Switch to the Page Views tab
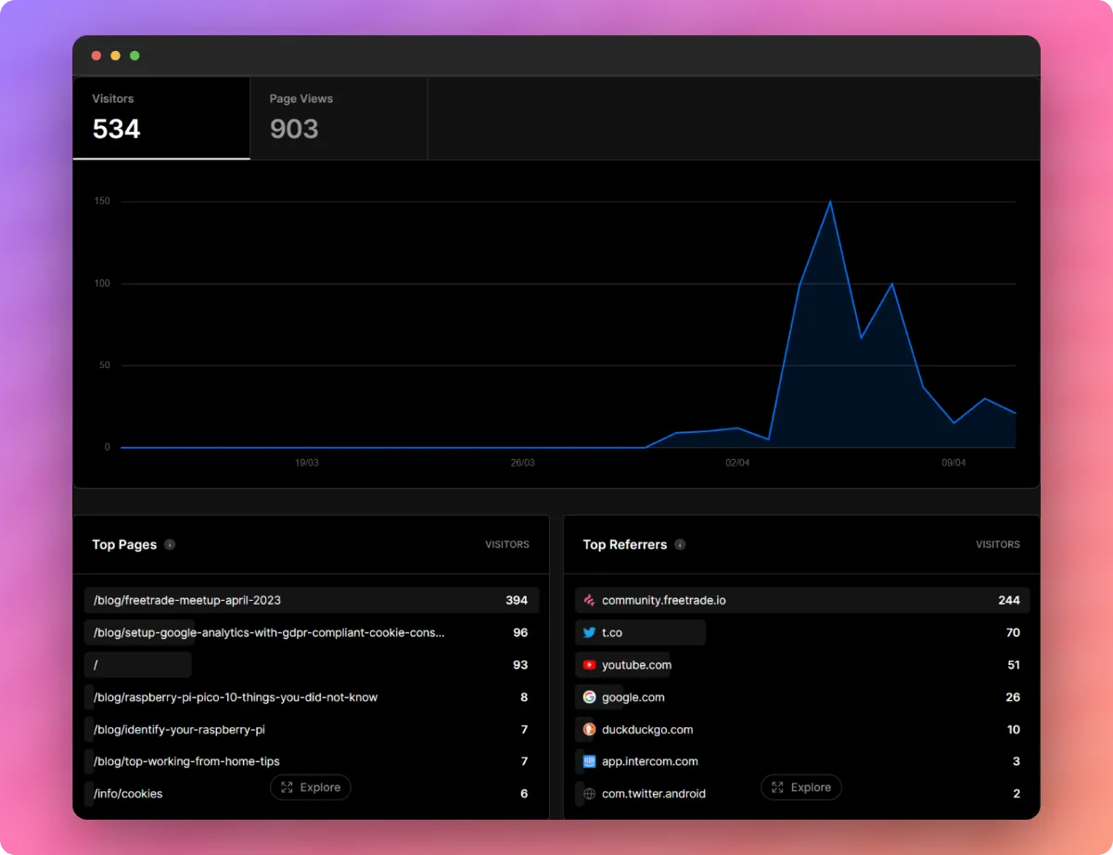1113x855 pixels. (x=338, y=118)
